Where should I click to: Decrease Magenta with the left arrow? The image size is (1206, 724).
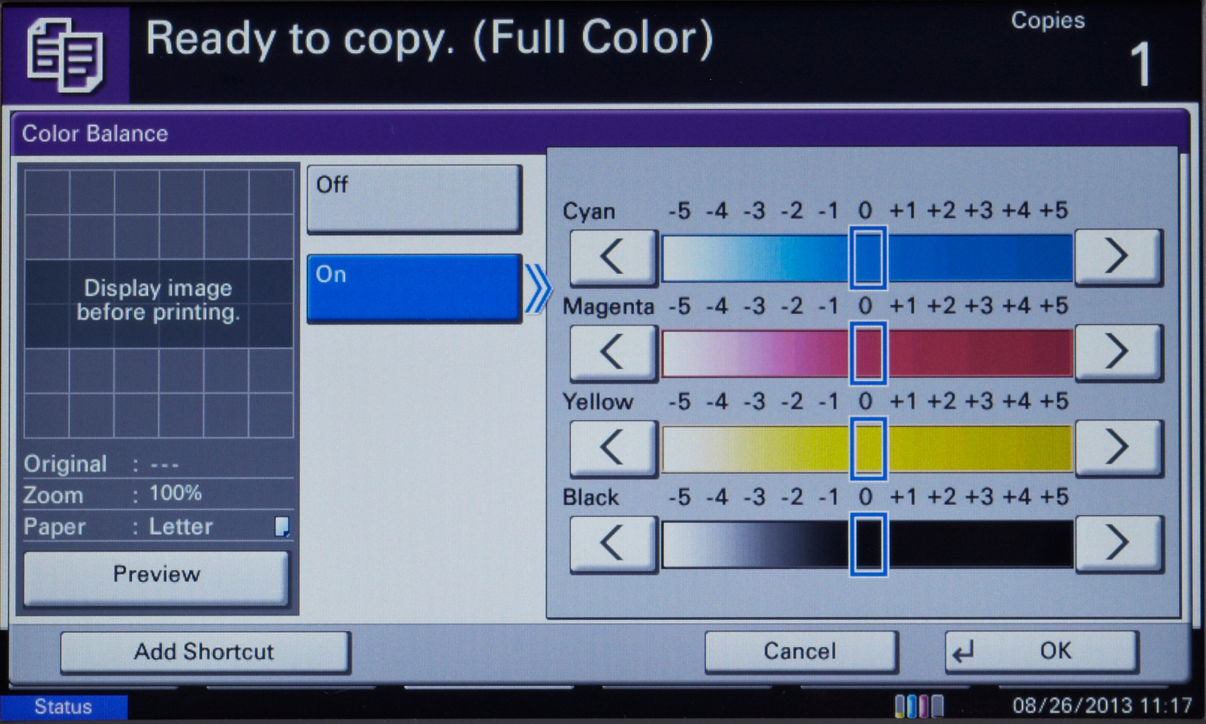613,352
